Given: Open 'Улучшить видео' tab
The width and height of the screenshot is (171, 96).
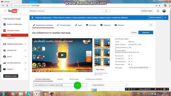Looking at the screenshot, I should pos(64,25).
